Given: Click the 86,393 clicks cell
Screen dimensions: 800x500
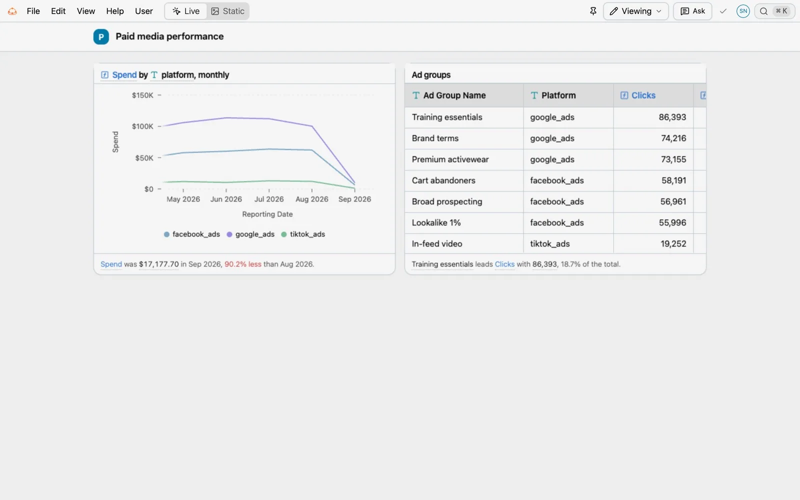Looking at the screenshot, I should coord(653,117).
